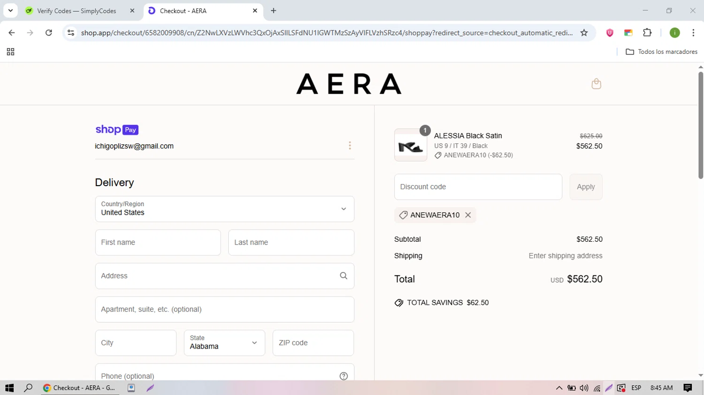Click the Shop Pay logo

coord(117,130)
